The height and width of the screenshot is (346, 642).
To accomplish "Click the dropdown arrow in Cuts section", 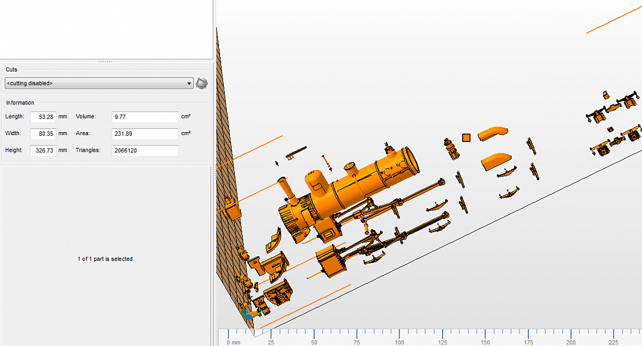I will pyautogui.click(x=189, y=83).
